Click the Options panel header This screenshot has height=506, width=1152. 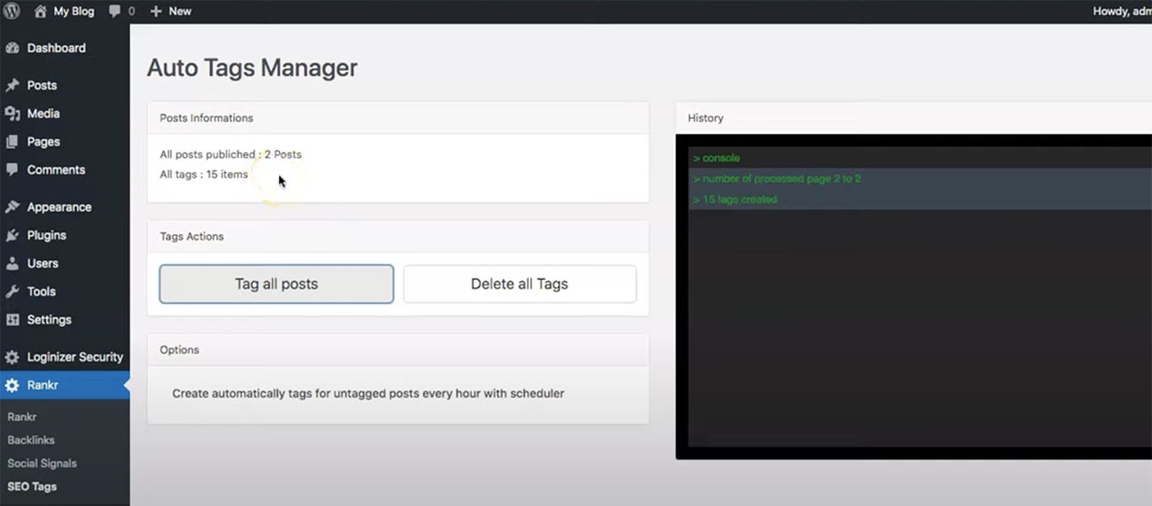tap(398, 350)
